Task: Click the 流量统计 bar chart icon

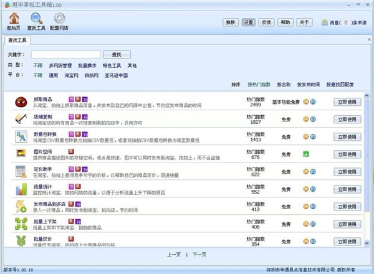Action: (x=21, y=189)
